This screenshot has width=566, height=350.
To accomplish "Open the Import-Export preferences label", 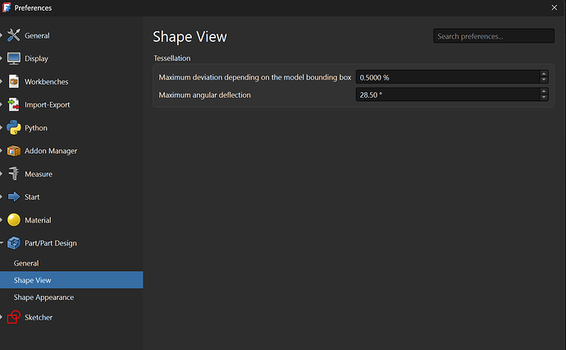I will [47, 105].
